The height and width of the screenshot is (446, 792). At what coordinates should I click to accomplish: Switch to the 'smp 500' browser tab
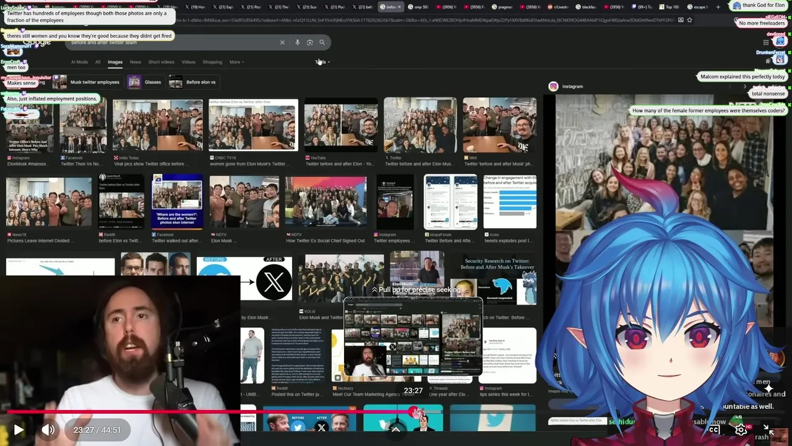(418, 7)
